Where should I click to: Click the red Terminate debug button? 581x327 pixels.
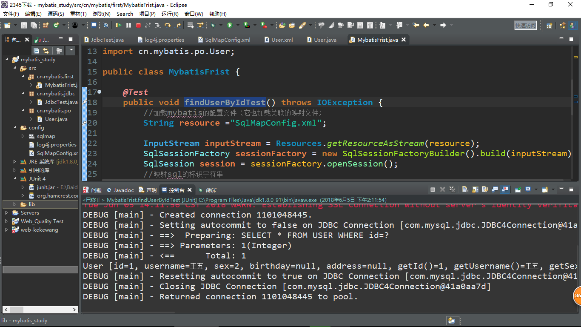(138, 25)
